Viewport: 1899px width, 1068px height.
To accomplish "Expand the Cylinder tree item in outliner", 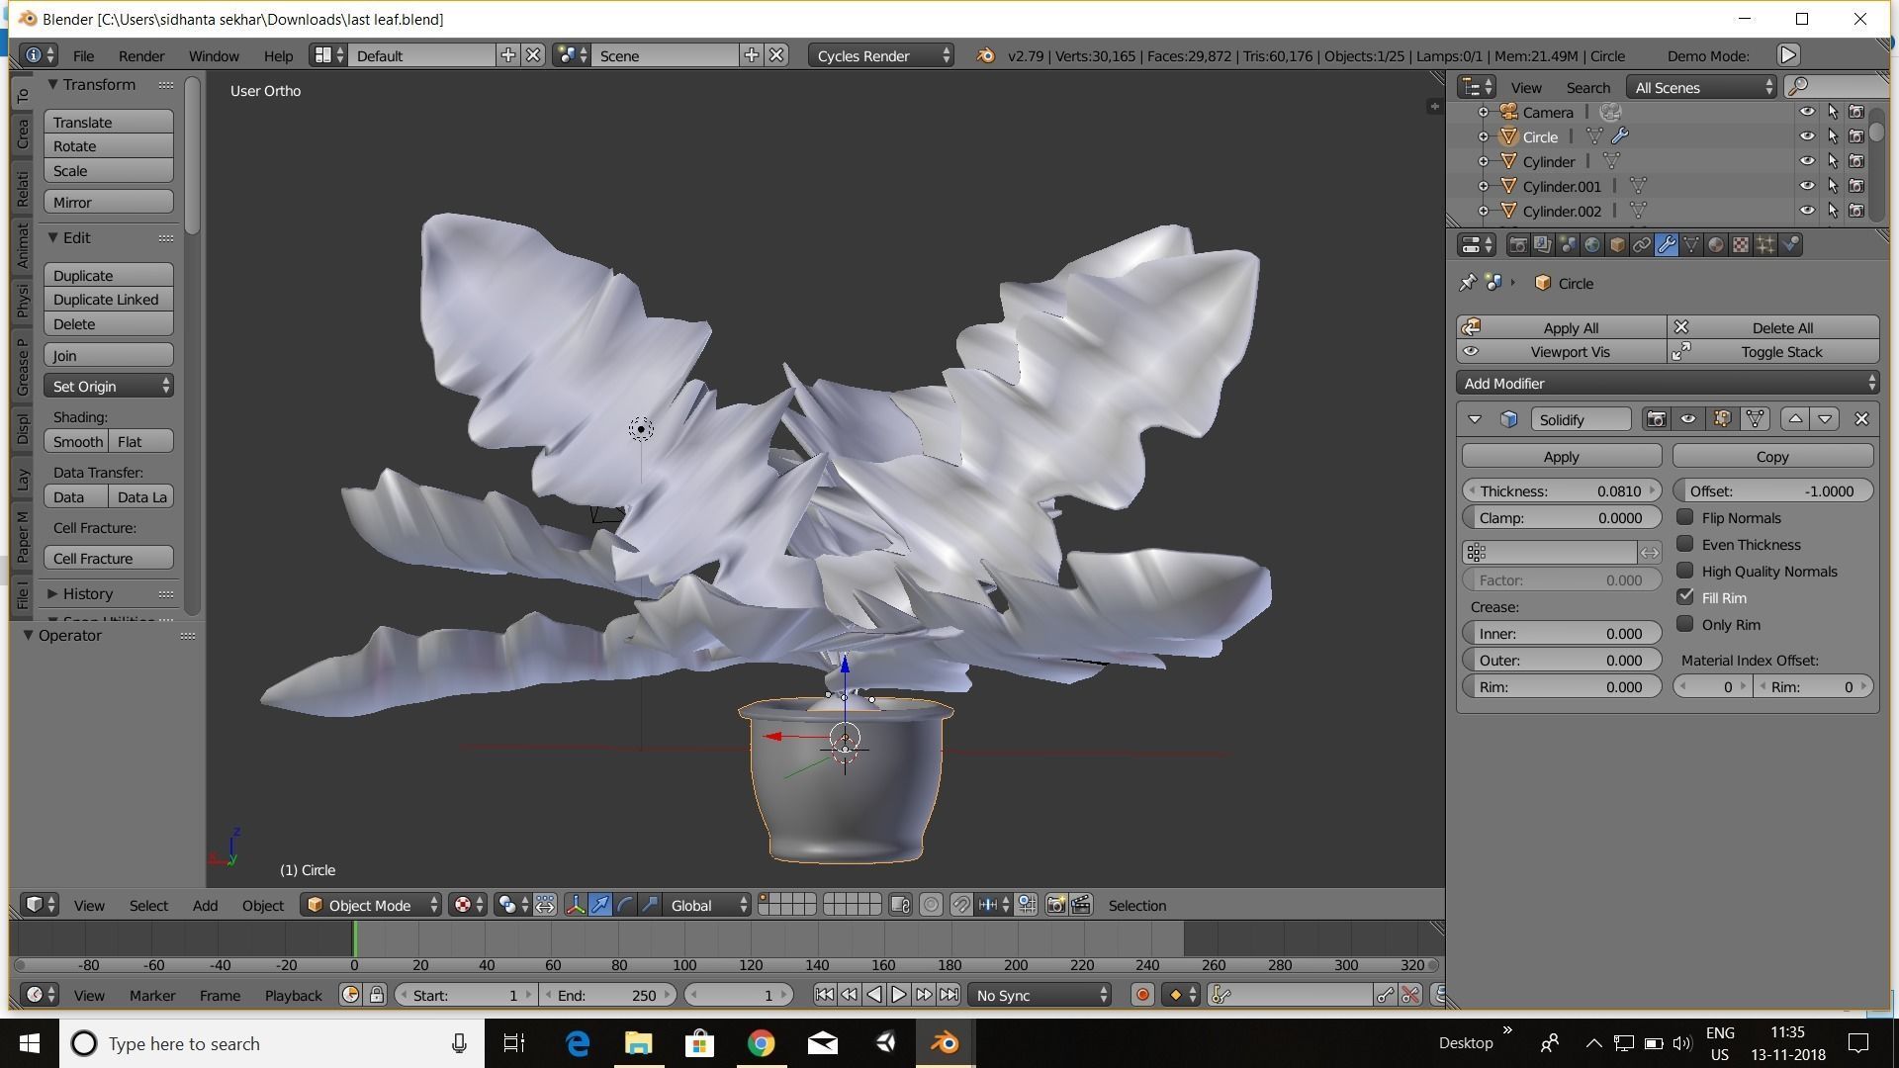I will coord(1483,161).
